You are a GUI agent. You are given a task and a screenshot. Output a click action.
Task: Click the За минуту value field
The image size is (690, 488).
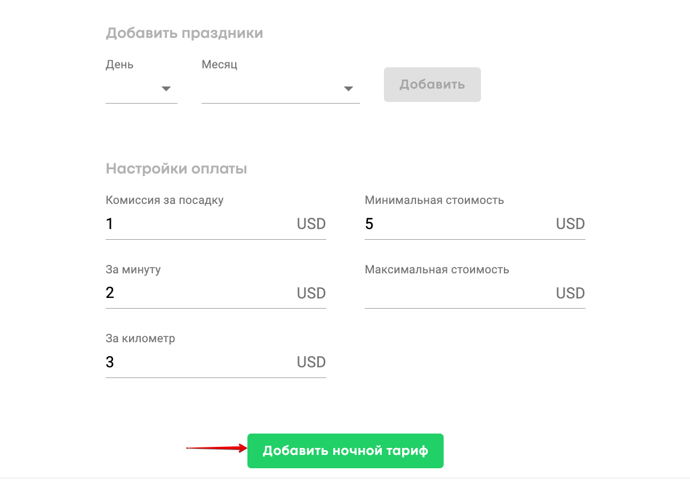pos(197,293)
